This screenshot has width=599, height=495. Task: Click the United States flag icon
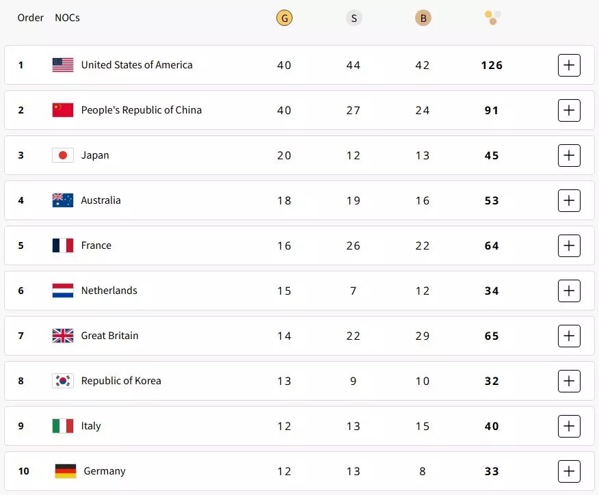point(63,65)
